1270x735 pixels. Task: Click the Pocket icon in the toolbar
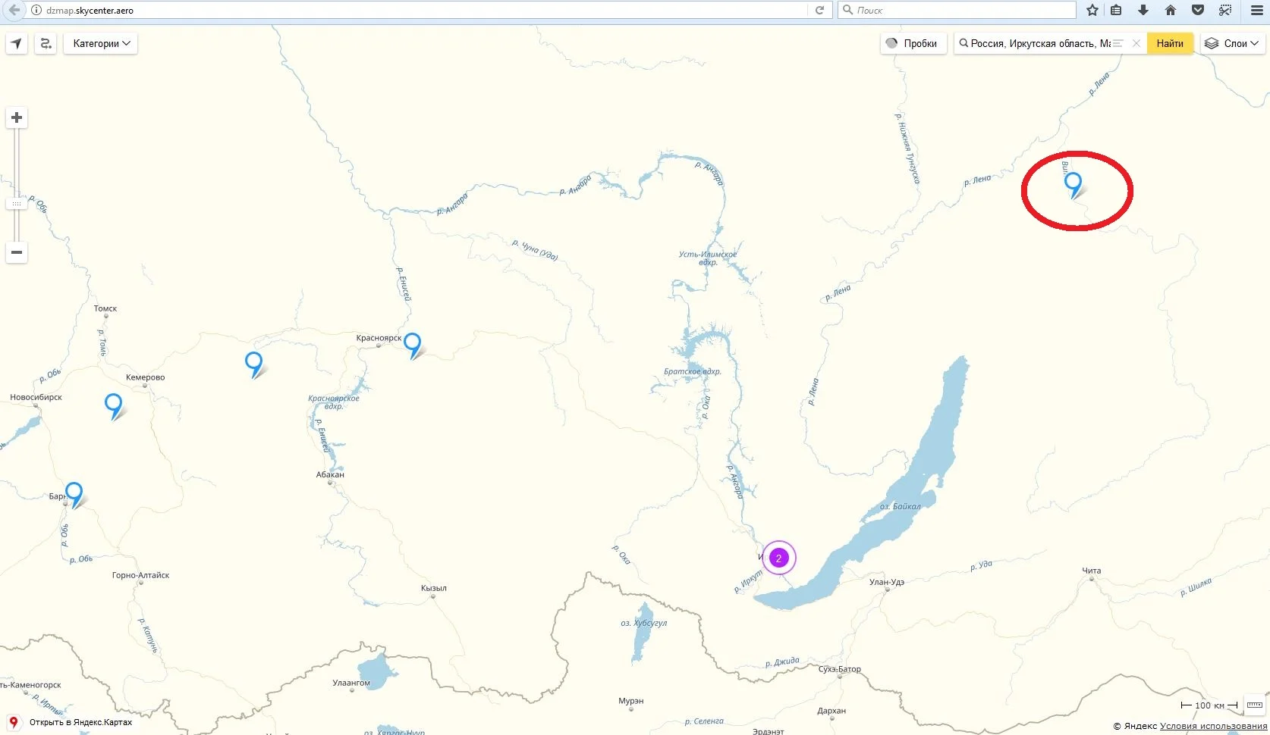(x=1198, y=10)
